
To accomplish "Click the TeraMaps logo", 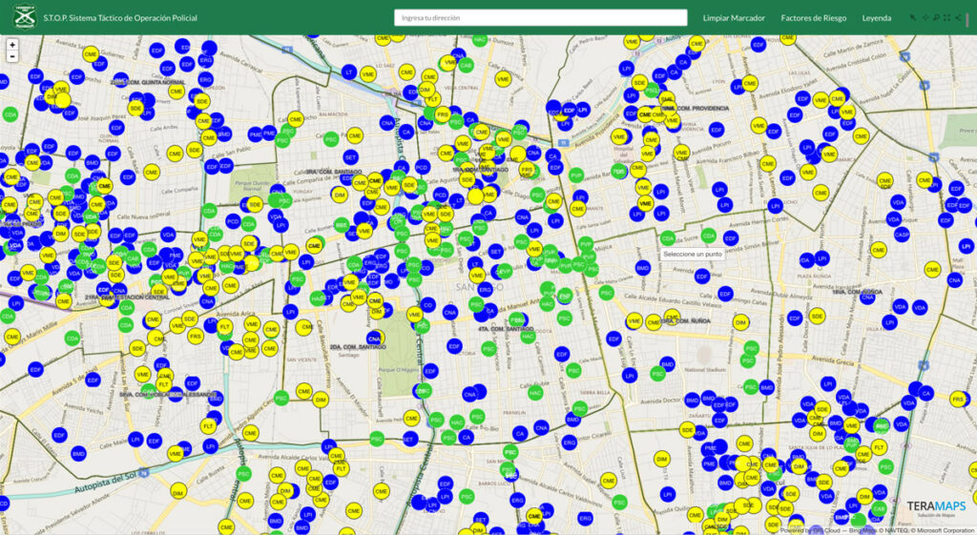I will pos(935,506).
